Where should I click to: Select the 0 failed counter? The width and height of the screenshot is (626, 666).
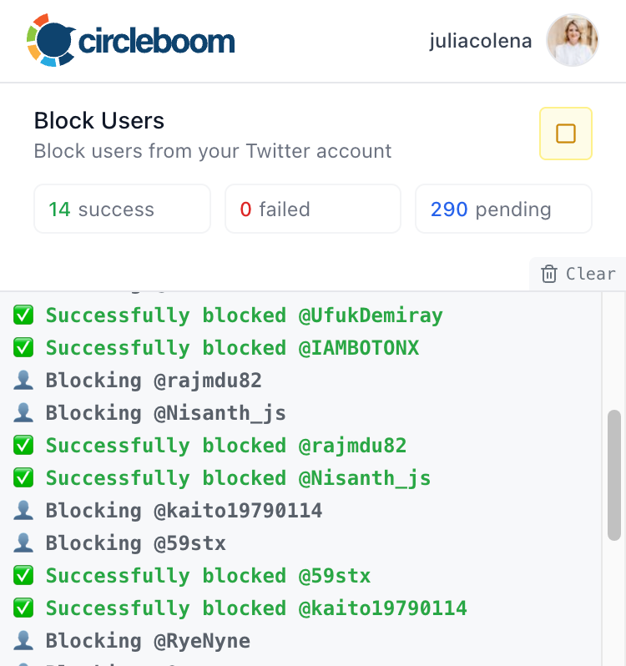pos(313,209)
